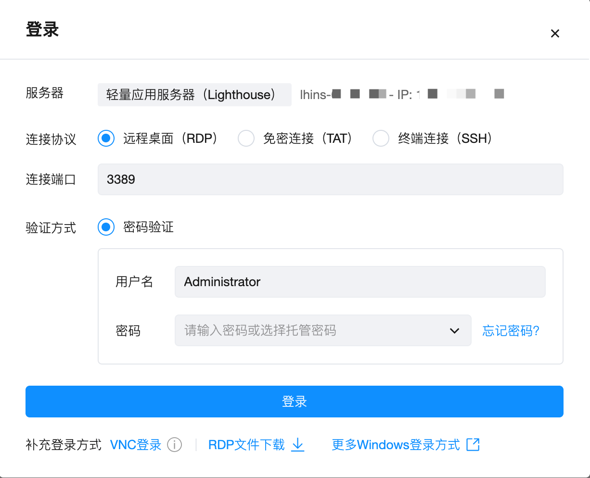Viewport: 590px width, 478px height.
Task: Select 密码验证 radio button
Action: pyautogui.click(x=106, y=227)
